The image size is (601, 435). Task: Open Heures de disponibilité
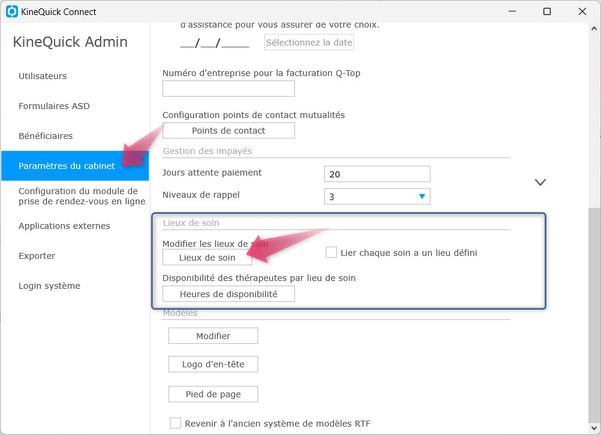(x=228, y=294)
